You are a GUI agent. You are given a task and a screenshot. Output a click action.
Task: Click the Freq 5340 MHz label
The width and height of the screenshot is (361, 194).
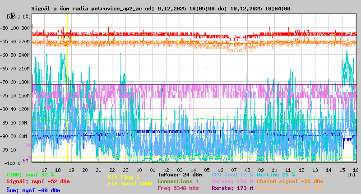point(178,188)
